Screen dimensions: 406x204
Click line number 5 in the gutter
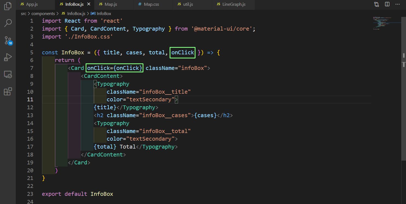(32, 52)
